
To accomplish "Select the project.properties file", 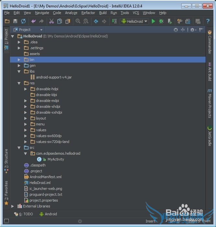I will click(x=44, y=200).
